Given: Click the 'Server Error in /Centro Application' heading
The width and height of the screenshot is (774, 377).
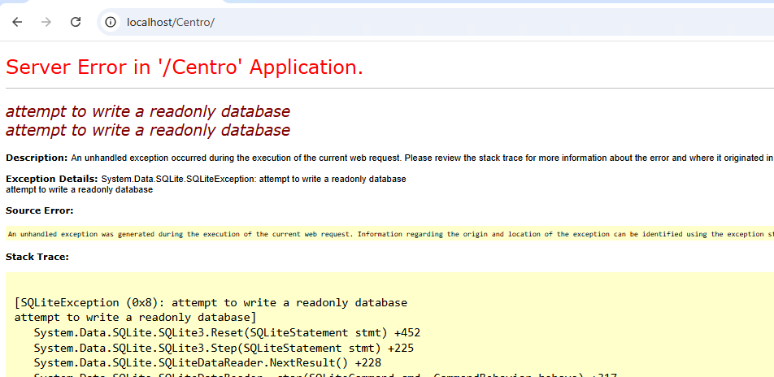Looking at the screenshot, I should click(x=184, y=67).
